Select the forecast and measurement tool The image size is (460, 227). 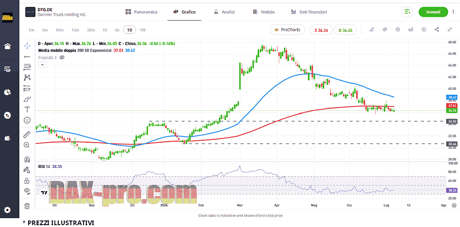(27, 88)
